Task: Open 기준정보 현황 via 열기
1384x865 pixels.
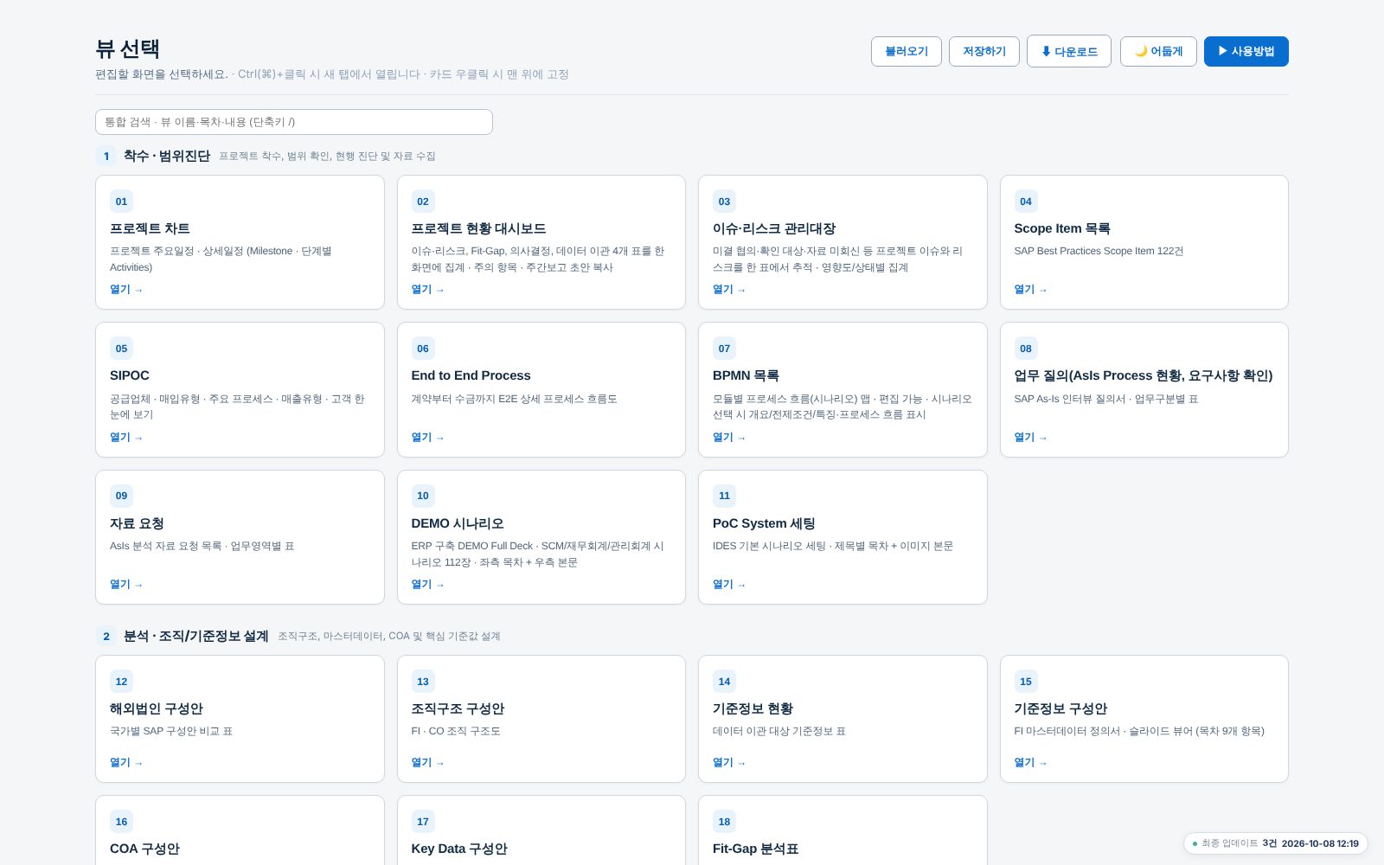Action: (x=729, y=763)
